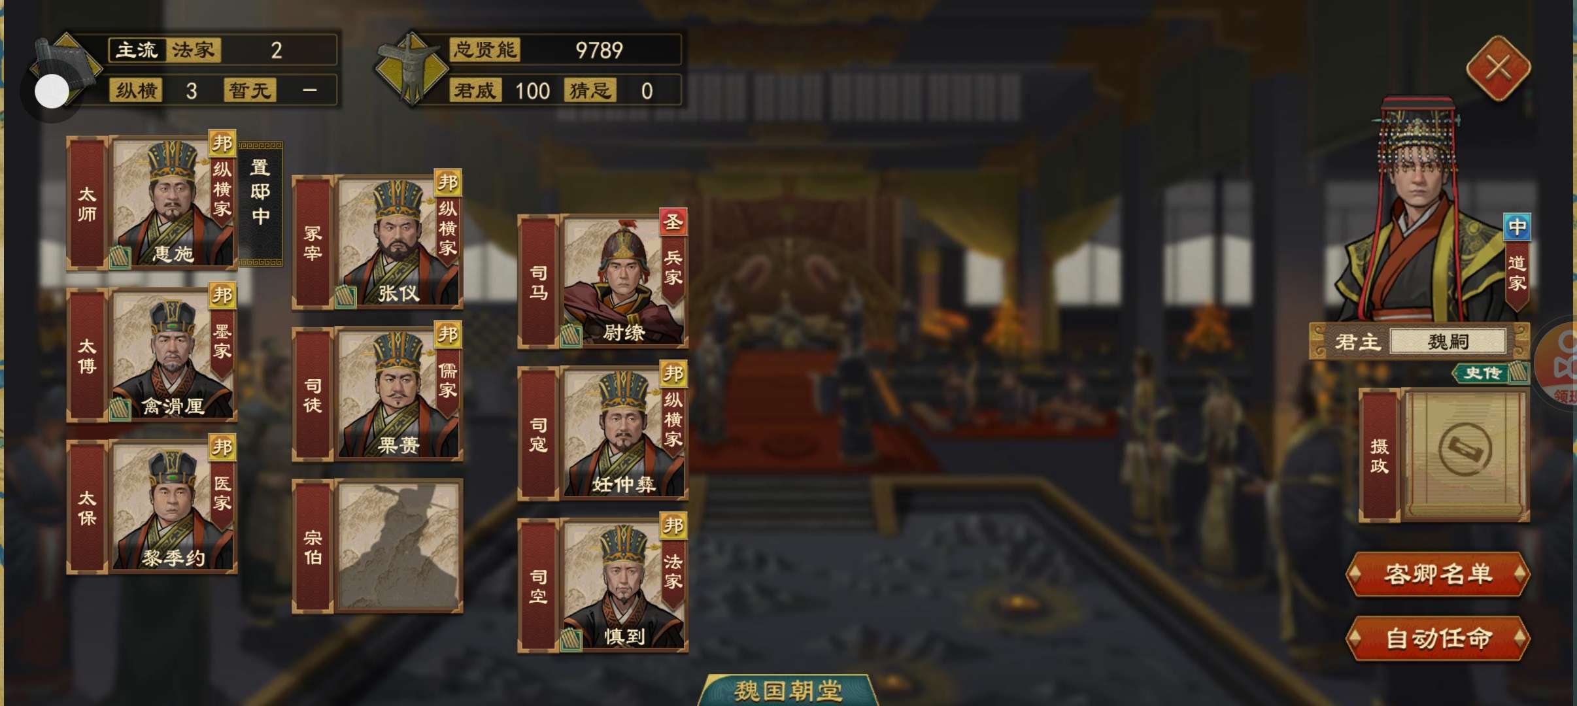Close the court screen with the X button
This screenshot has height=706, width=1577.
click(1498, 68)
